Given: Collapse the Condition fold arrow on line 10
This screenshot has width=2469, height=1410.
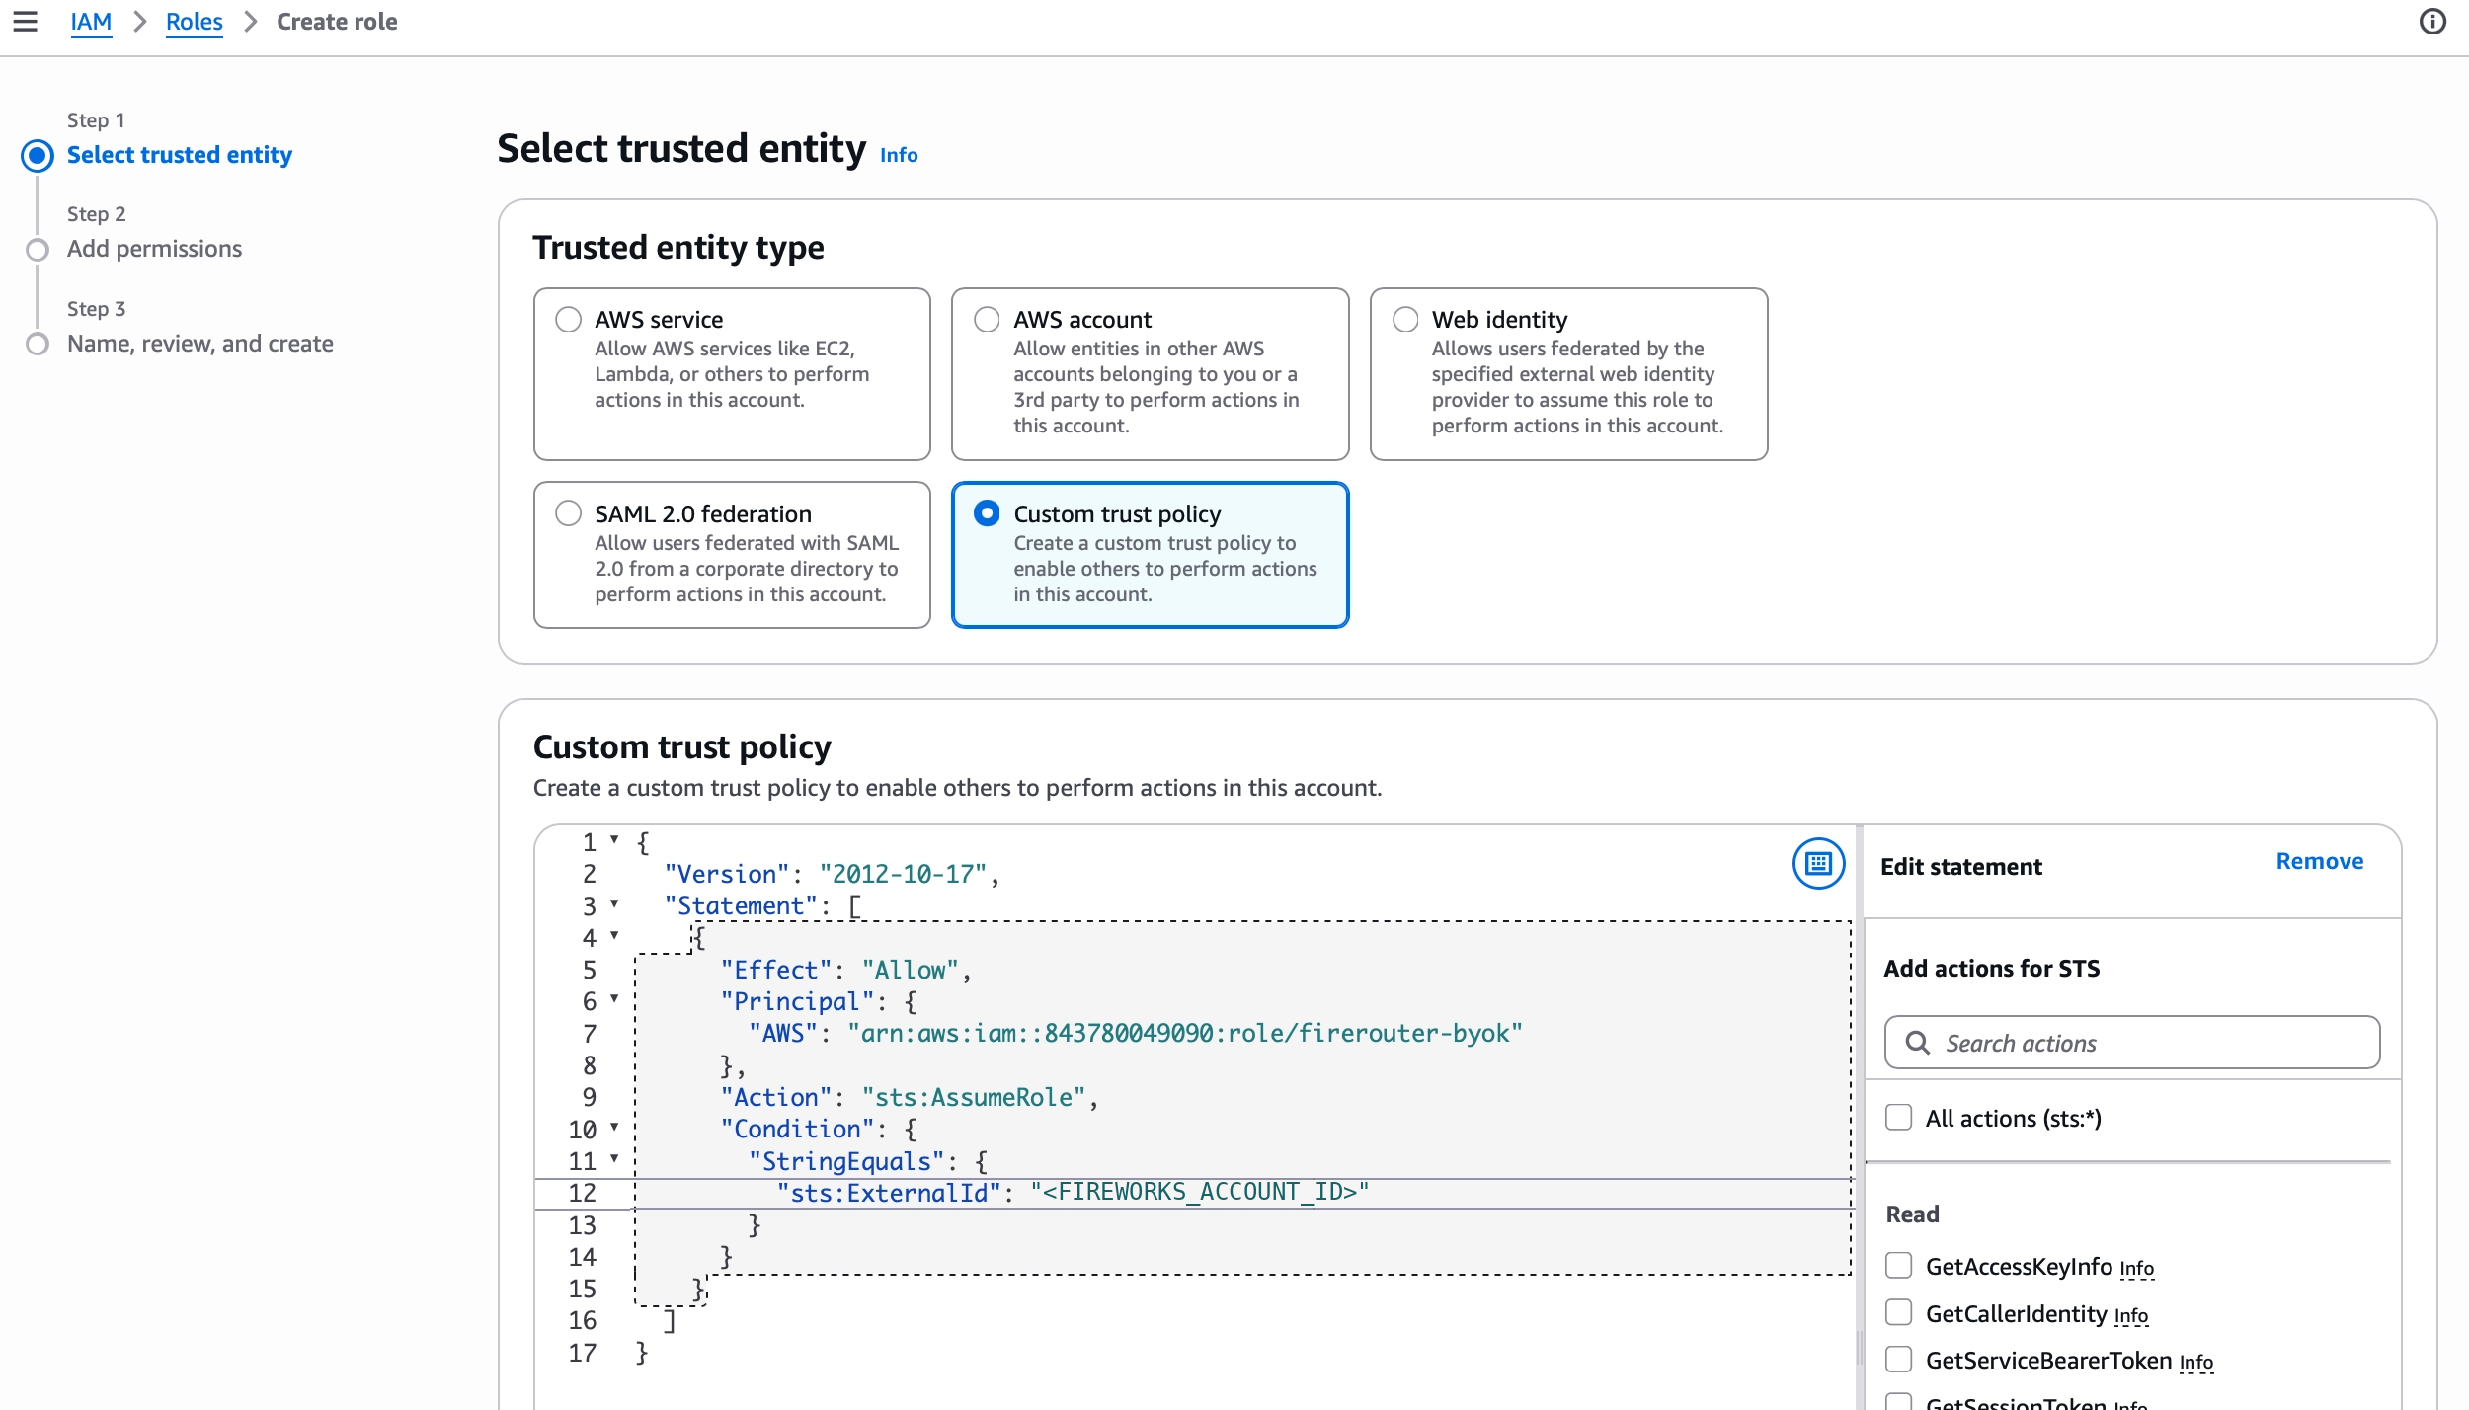Looking at the screenshot, I should (x=614, y=1128).
